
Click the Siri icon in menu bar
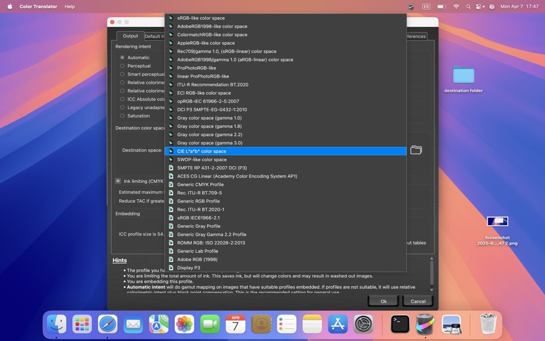point(492,6)
